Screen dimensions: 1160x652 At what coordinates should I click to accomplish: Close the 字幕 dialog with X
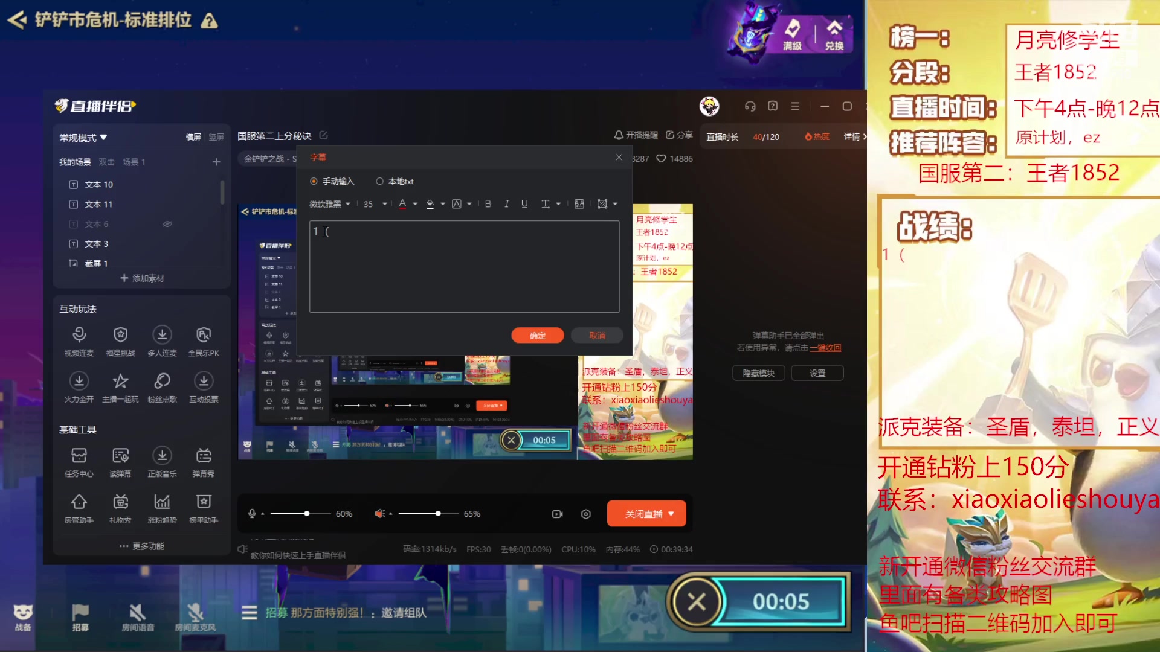619,157
